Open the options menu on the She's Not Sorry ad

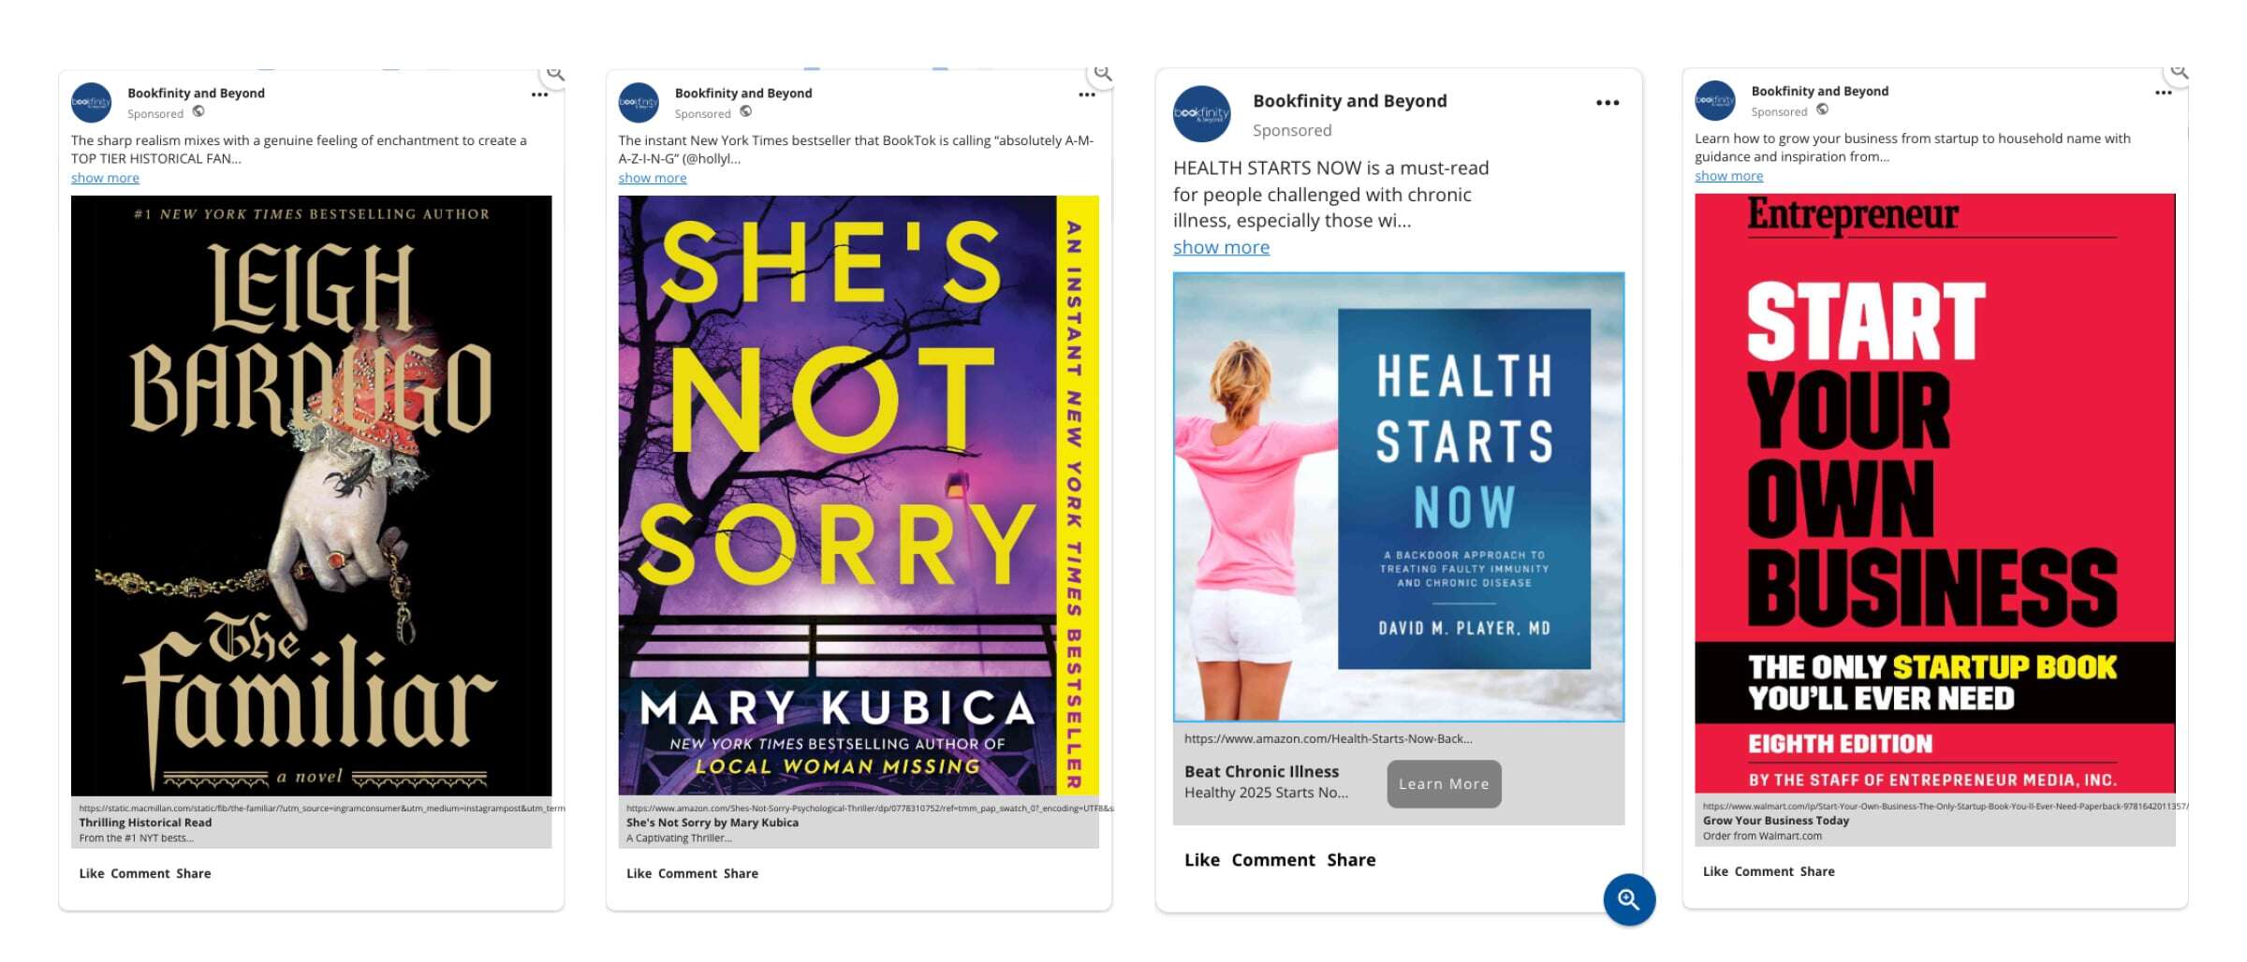click(1086, 95)
